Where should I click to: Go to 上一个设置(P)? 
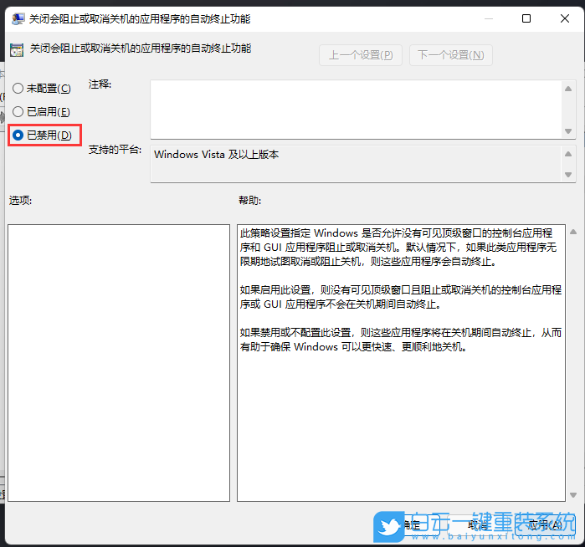tap(361, 55)
